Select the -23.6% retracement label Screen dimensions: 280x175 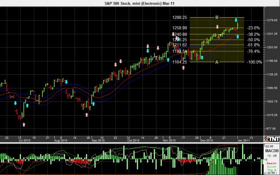click(x=253, y=28)
